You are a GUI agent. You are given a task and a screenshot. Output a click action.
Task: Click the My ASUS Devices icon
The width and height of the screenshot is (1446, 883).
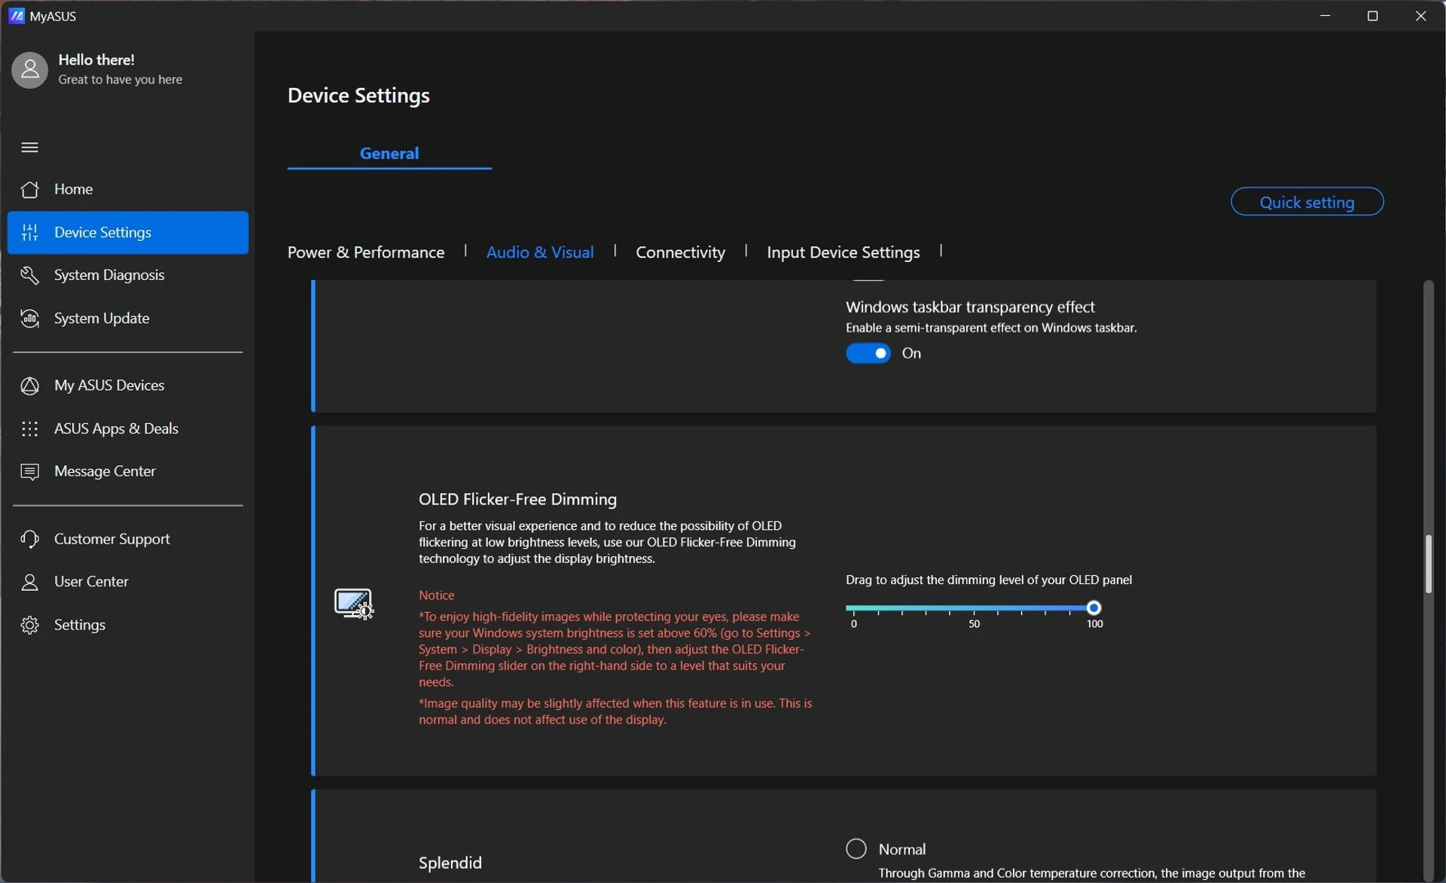pyautogui.click(x=29, y=385)
